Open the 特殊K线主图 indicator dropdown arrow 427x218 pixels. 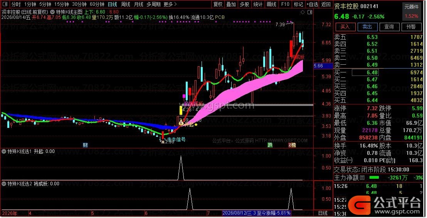click(x=52, y=12)
